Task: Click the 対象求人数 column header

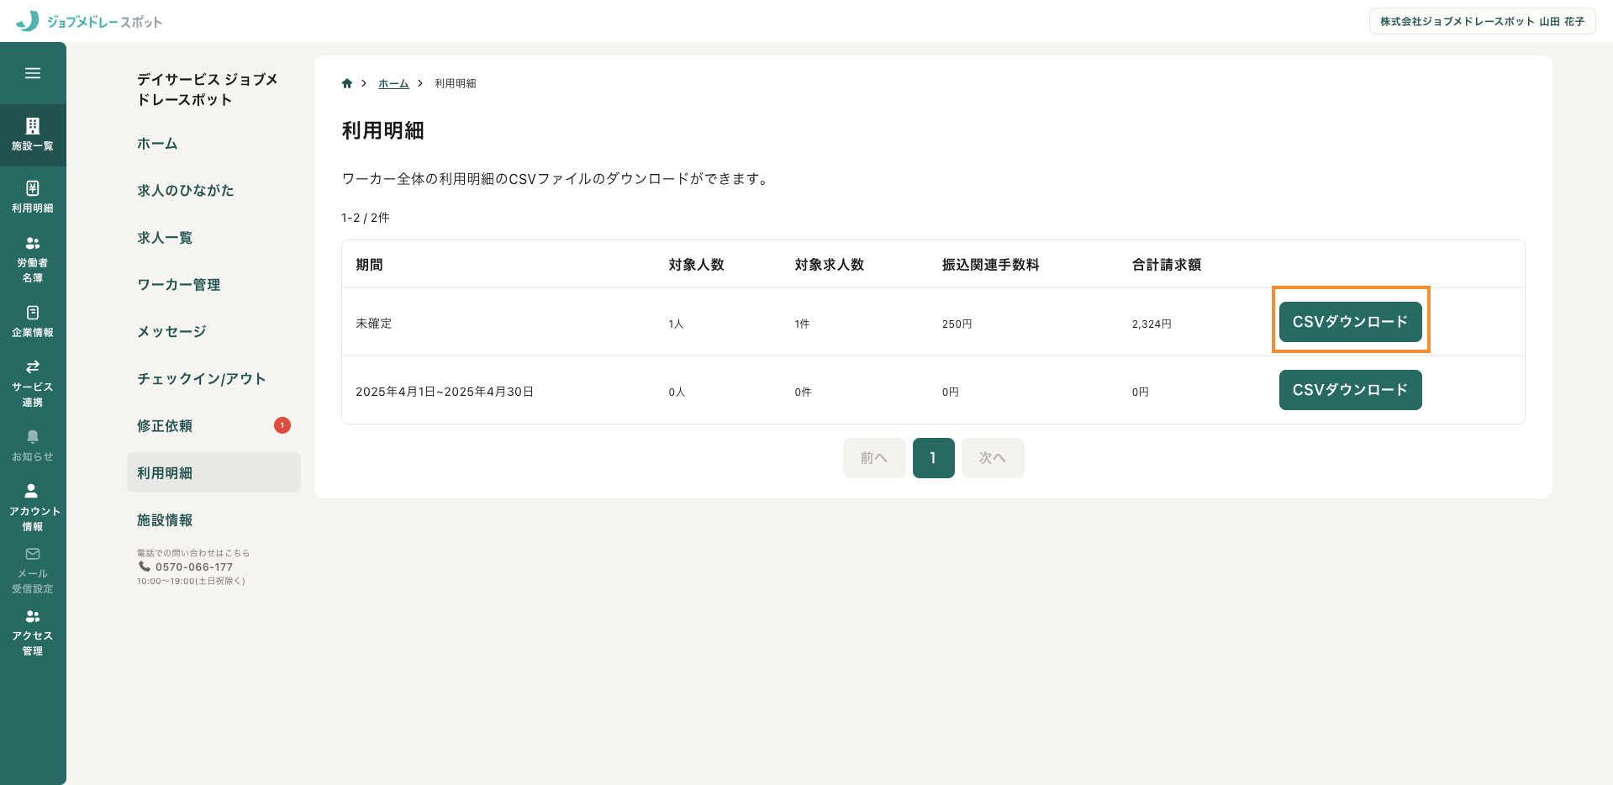Action: [x=829, y=265]
